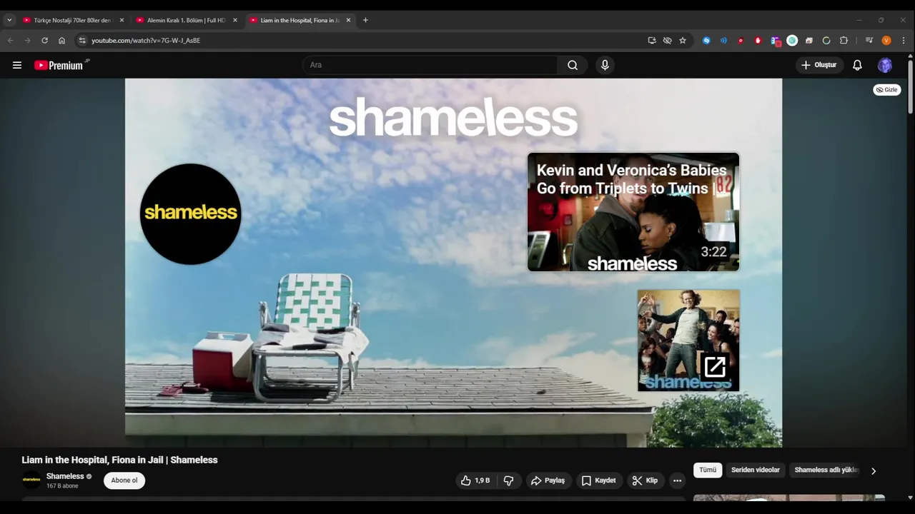This screenshot has height=514, width=915.
Task: Open the tab search dropdown arrow
Action: pos(9,20)
